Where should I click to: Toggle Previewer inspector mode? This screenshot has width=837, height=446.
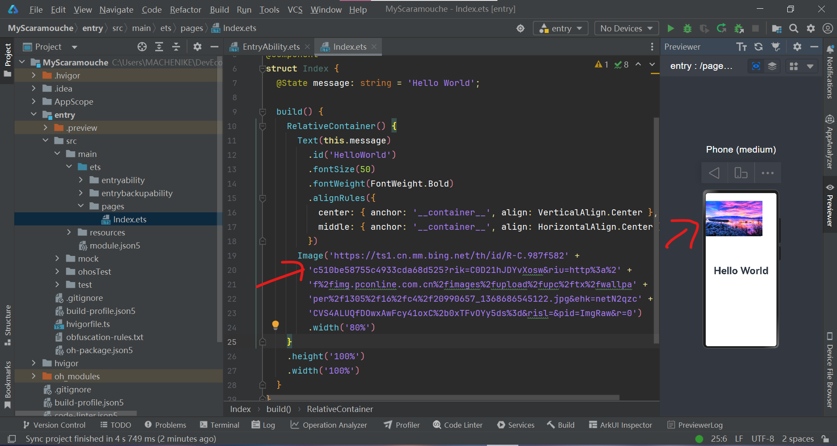click(x=756, y=66)
